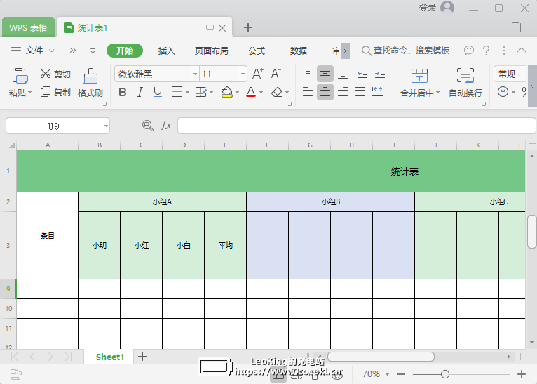Screen dimensions: 537x384
Task: Switch to the 插入 tab
Action: (x=166, y=51)
